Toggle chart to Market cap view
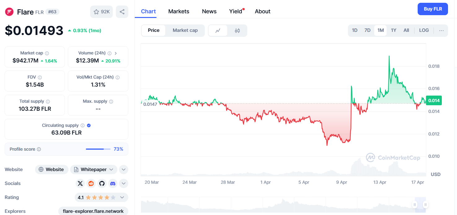Screen dimensions: 457x215 185,30
